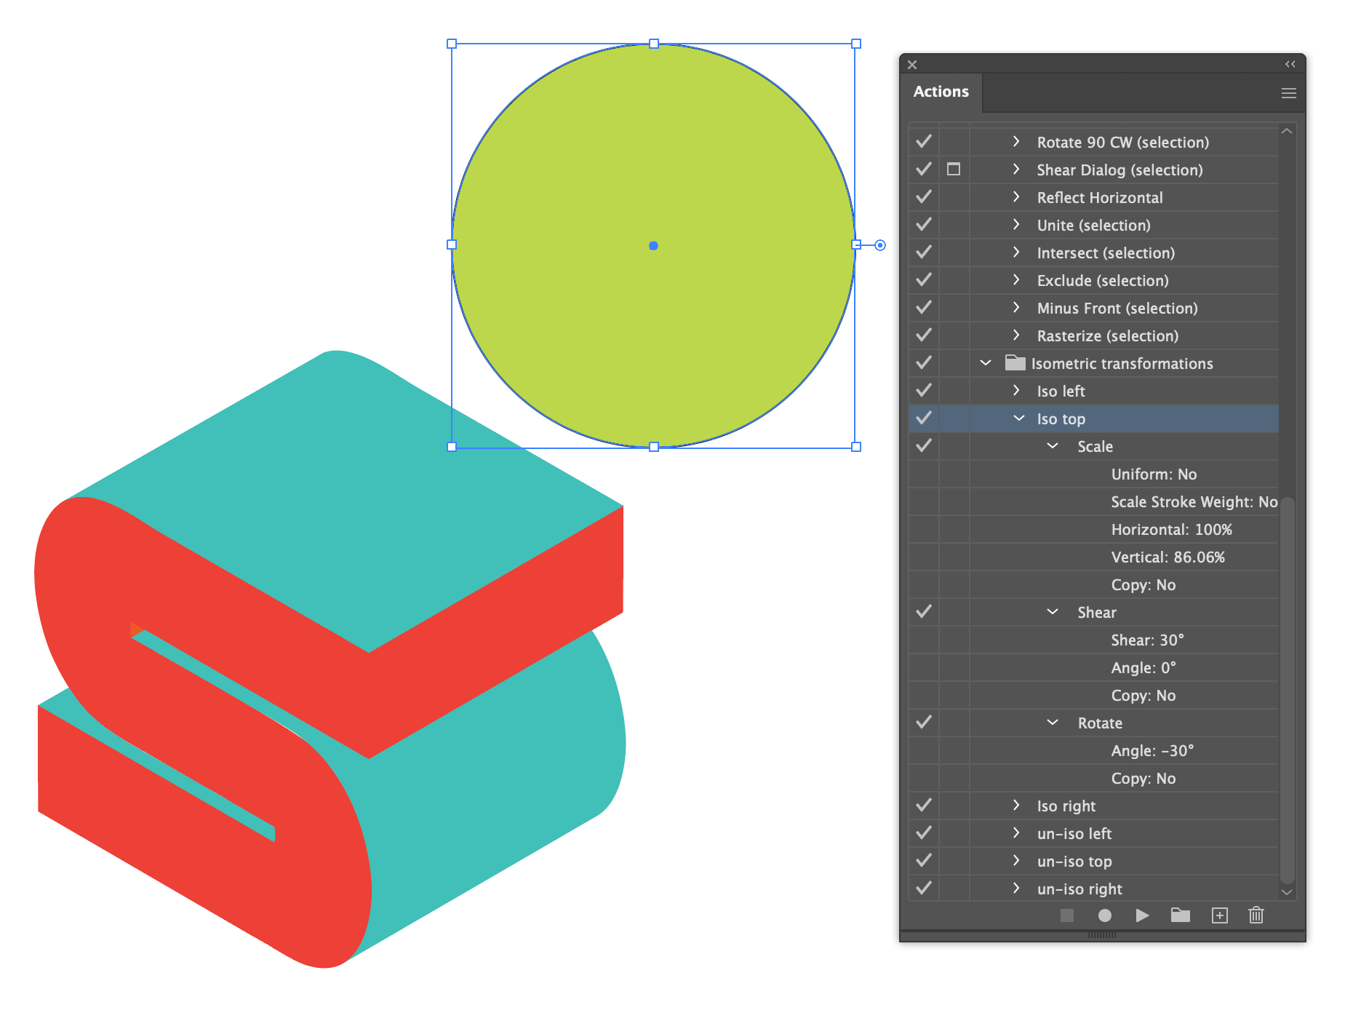Click the Stop playing icon in Actions panel
The width and height of the screenshot is (1353, 1029).
pos(1067,915)
